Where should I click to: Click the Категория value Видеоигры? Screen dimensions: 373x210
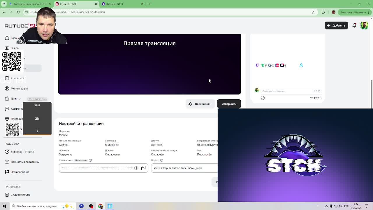point(112,145)
